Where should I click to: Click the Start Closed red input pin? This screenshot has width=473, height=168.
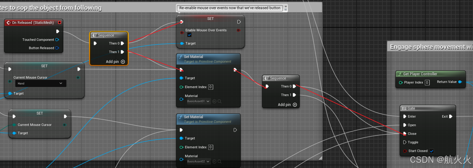pyautogui.click(x=405, y=151)
